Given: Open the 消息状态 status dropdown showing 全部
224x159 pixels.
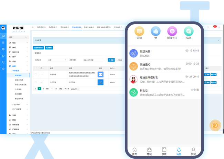Looking at the screenshot, I should (x=57, y=60).
